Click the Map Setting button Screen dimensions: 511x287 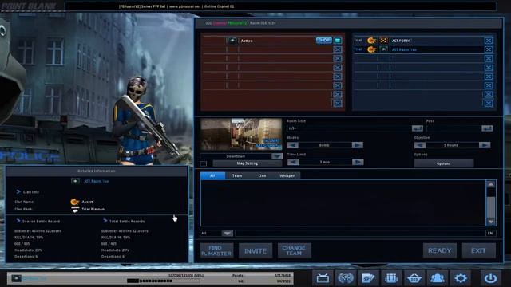click(248, 163)
